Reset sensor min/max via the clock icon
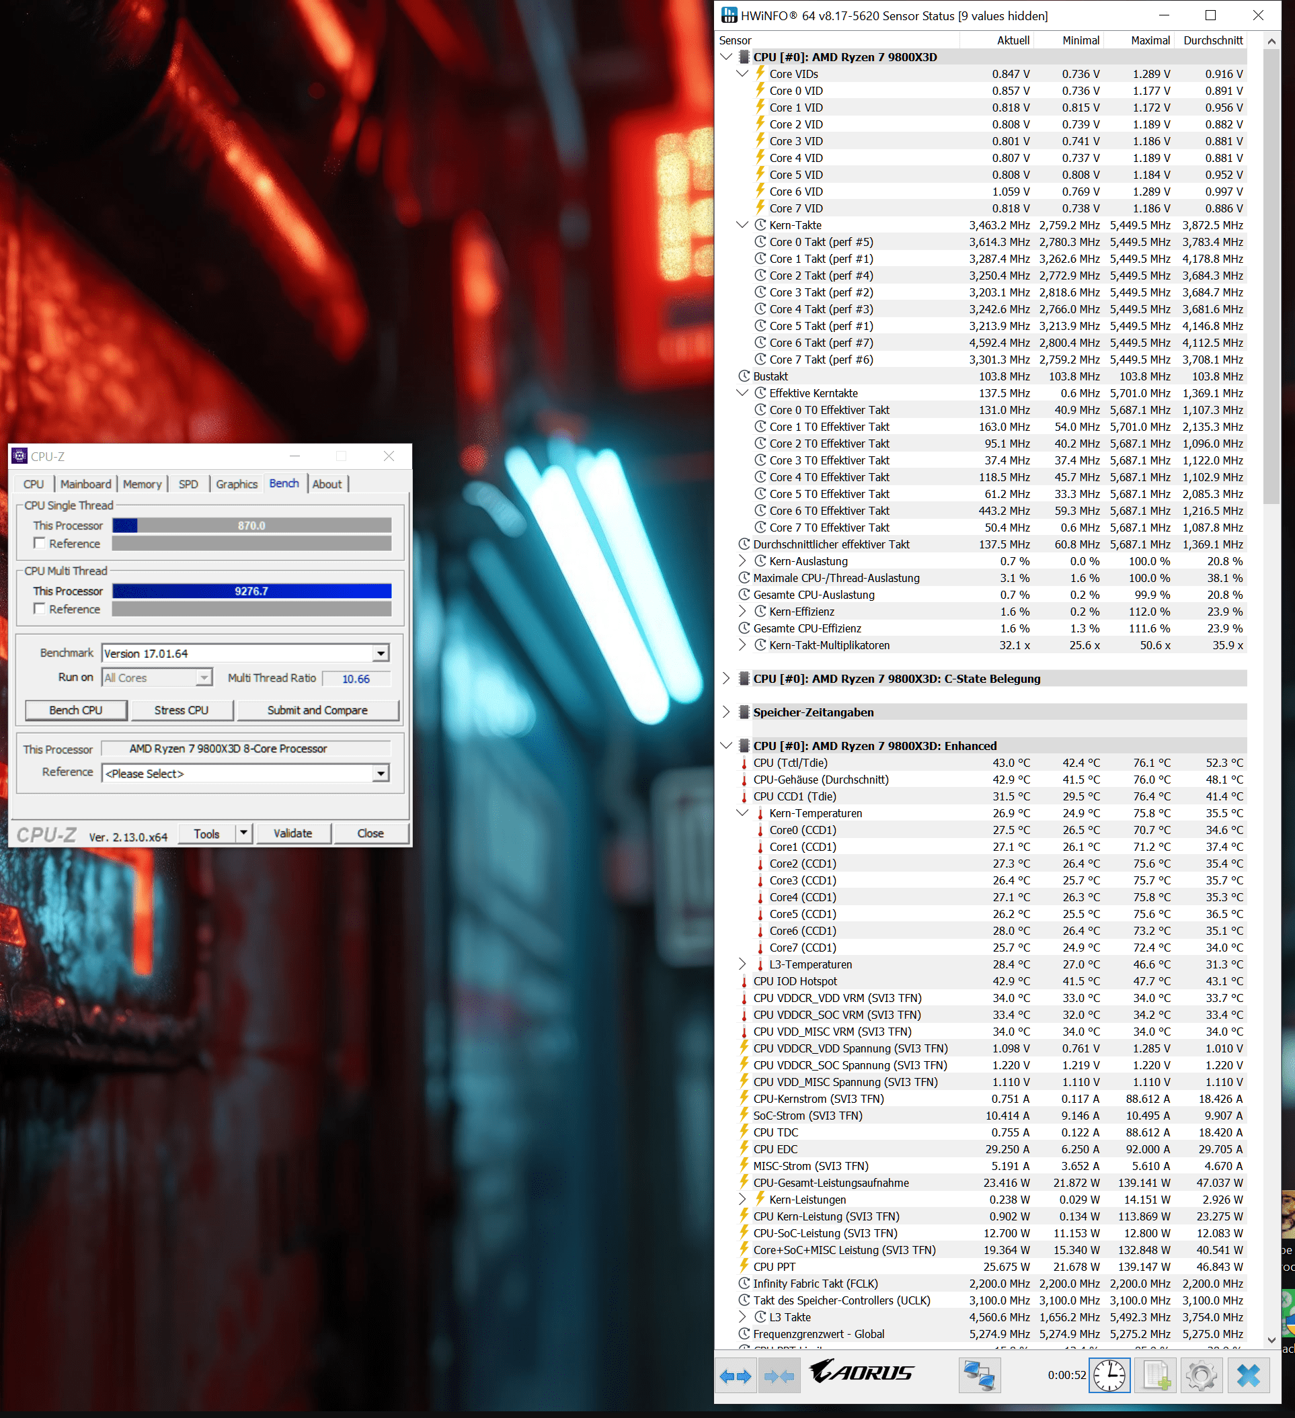Screen dimensions: 1295x1418 1109,1376
